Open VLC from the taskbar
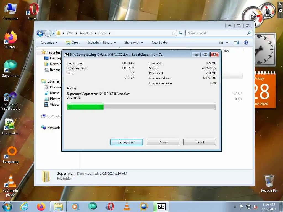 point(127,206)
